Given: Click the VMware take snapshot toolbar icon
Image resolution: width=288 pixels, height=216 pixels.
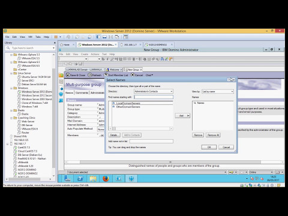Looking at the screenshot, I should click(x=77, y=37).
